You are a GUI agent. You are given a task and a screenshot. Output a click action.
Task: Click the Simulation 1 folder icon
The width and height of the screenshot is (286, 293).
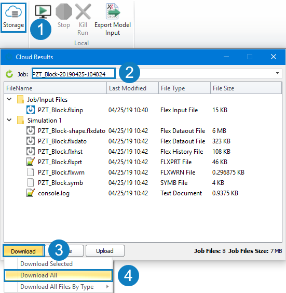tap(20, 120)
